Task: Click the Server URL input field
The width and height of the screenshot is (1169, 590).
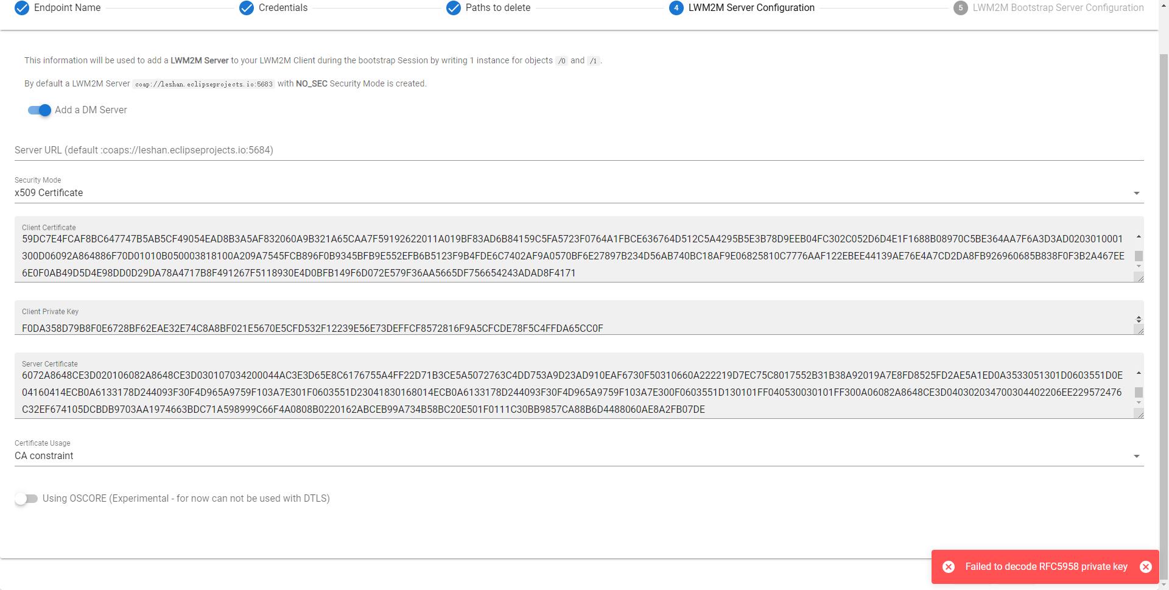Action: (304, 150)
